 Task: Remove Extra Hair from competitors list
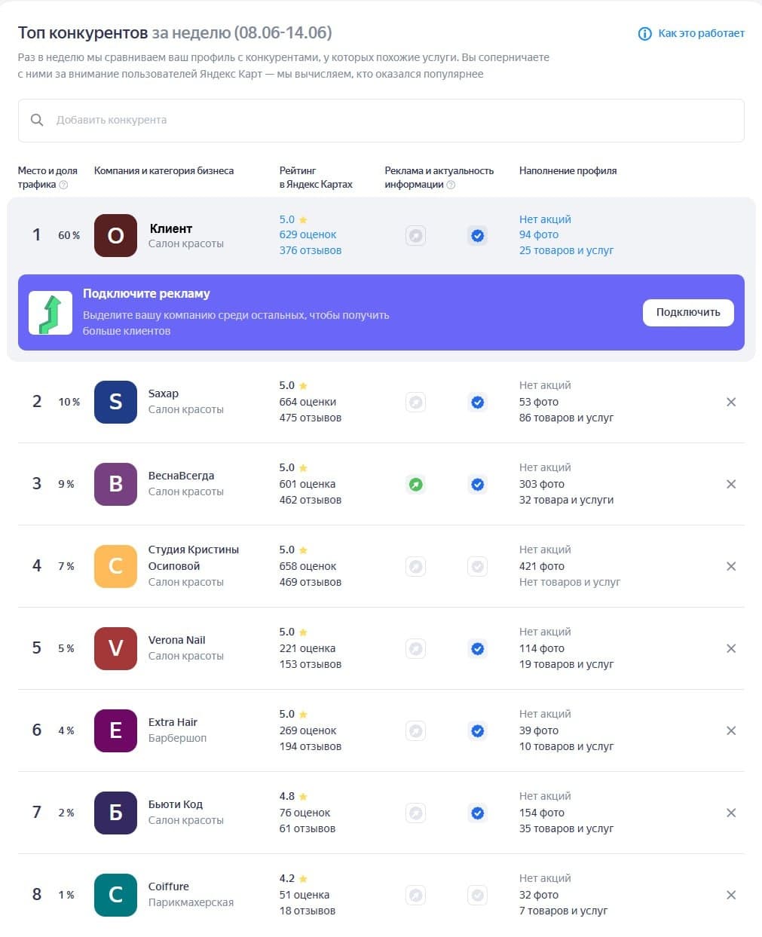pyautogui.click(x=731, y=730)
